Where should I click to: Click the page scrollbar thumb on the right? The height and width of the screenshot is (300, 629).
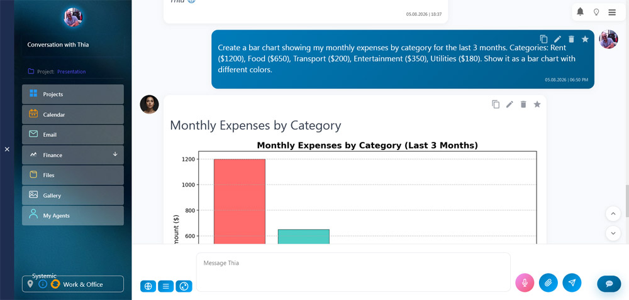tap(626, 201)
